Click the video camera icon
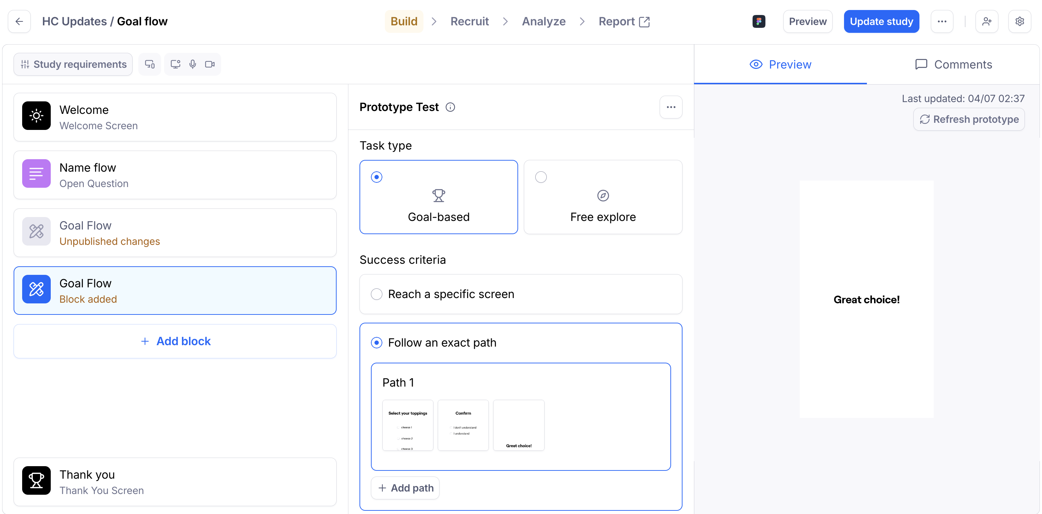Viewport: 1042px width, 514px height. pyautogui.click(x=210, y=64)
